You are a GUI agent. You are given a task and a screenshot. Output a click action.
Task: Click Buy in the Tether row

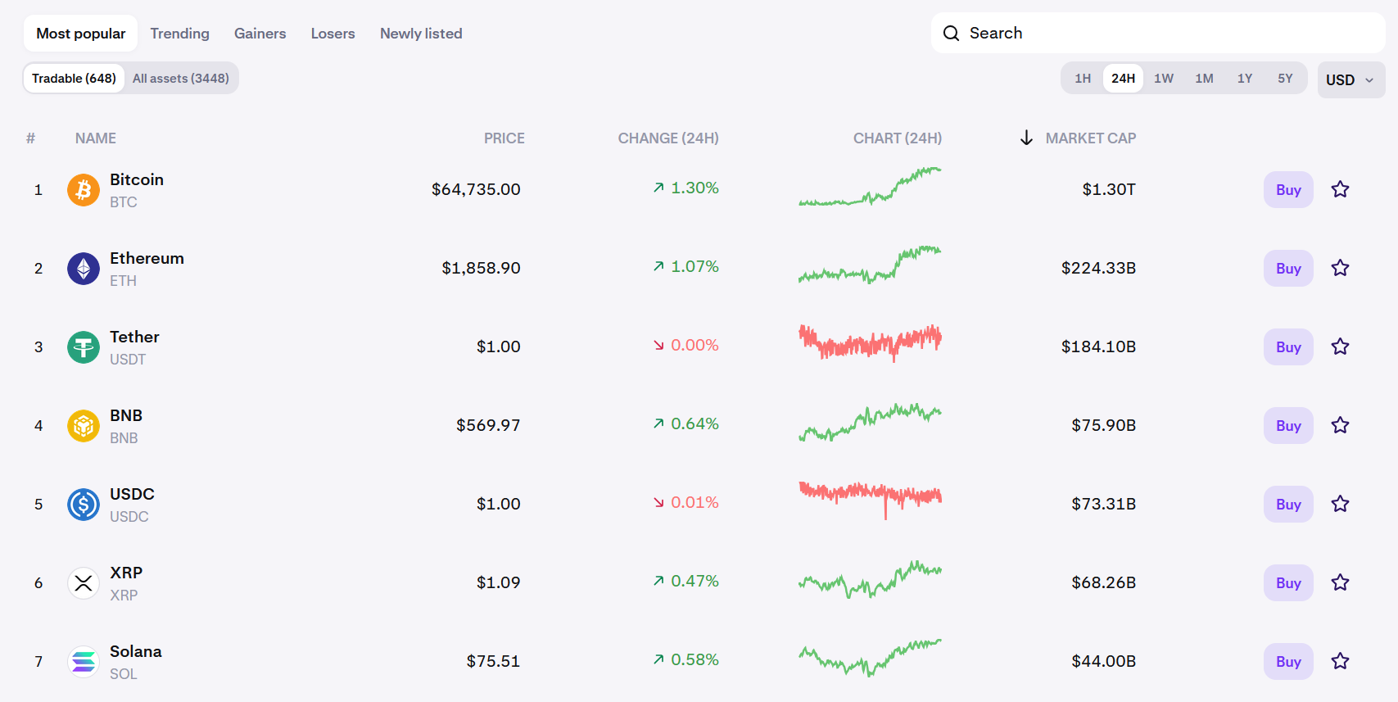1288,347
